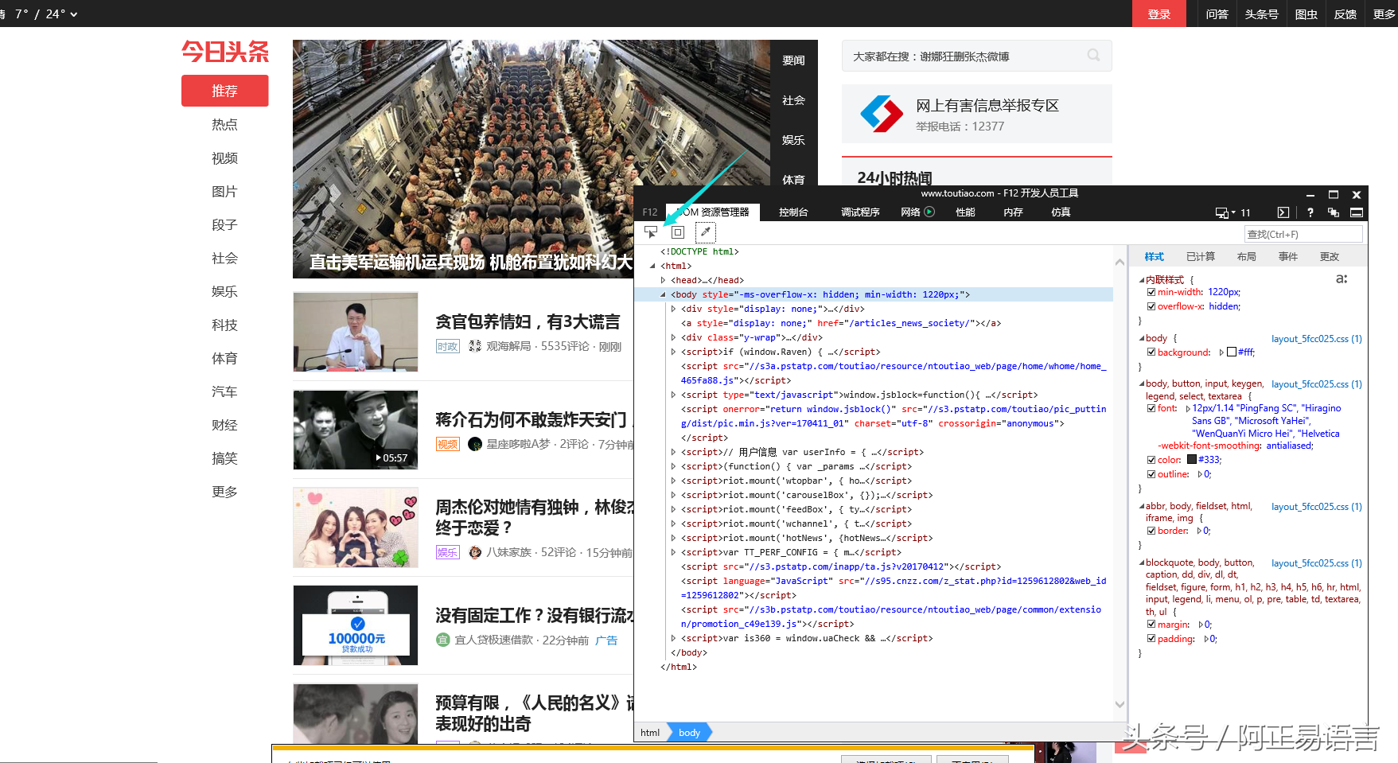The image size is (1398, 763).
Task: Expand the riot.mount('wtopbar') script node
Action: [673, 481]
